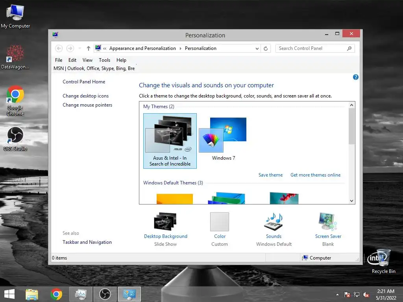Screen dimensions: 403x302
Task: Open the DataWagon desktop shortcut
Action: pyautogui.click(x=15, y=57)
